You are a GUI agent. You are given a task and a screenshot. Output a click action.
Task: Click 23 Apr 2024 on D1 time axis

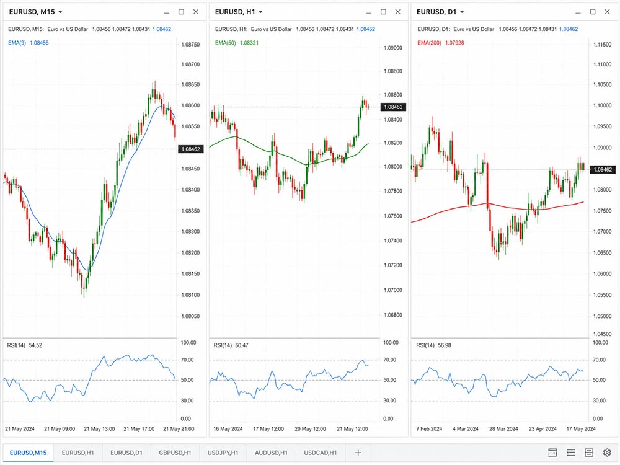coord(542,428)
